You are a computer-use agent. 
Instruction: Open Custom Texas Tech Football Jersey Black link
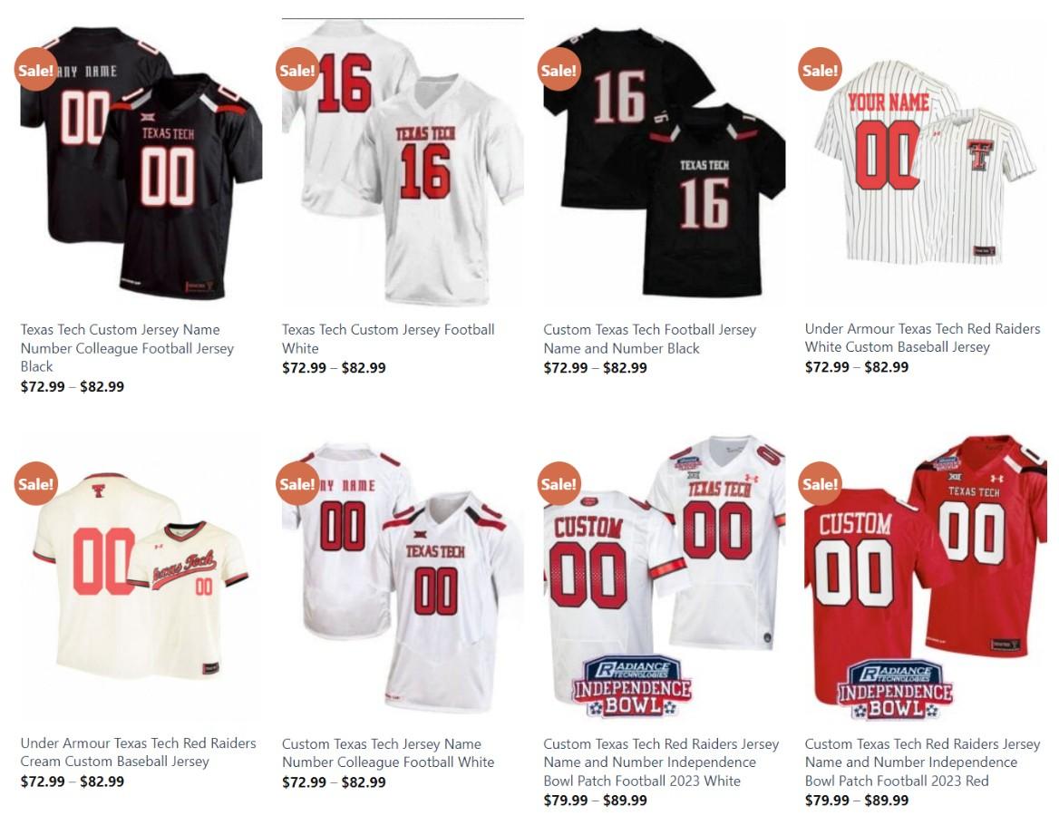[x=650, y=339]
